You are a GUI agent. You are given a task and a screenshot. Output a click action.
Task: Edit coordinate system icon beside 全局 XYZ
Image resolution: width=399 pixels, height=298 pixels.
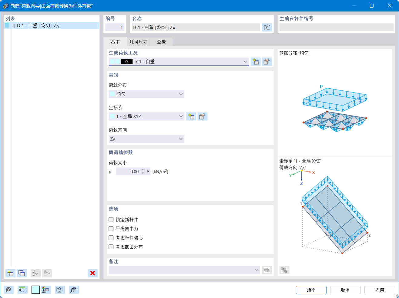203,116
